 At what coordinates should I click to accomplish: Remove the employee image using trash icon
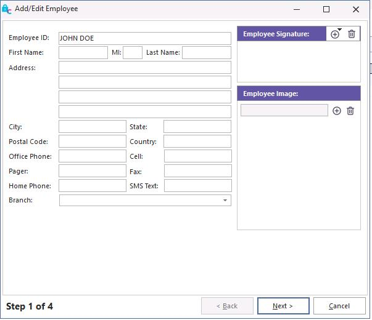tap(350, 111)
